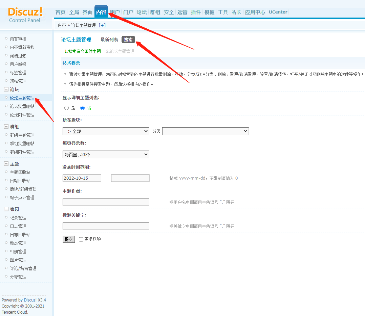
Task: Click the 主题作者 input field
Action: pos(106,202)
